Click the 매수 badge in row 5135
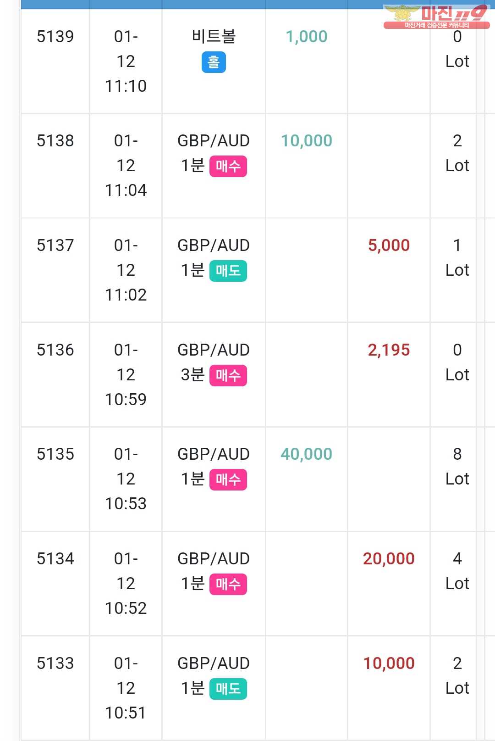Viewport: 495px width, 741px height. tap(228, 479)
